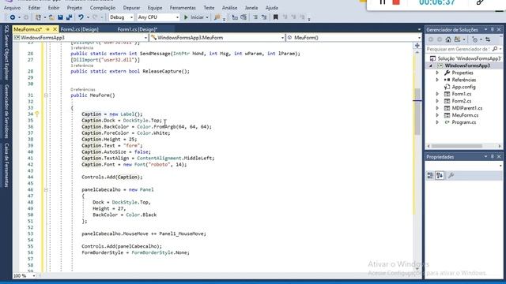506x284 pixels.
Task: Click the Categorized view icon in Propriedades
Action: 430,175
